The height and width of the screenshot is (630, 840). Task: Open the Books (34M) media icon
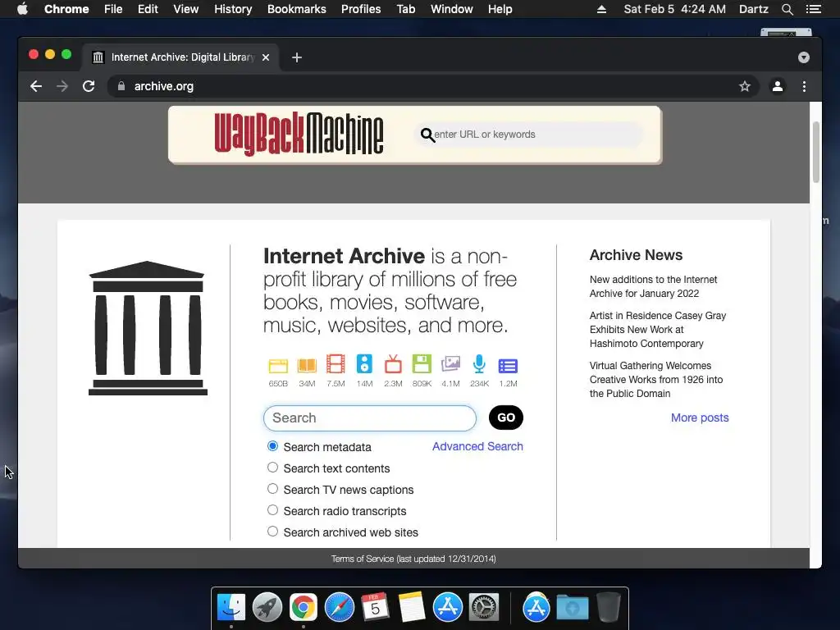click(x=307, y=365)
